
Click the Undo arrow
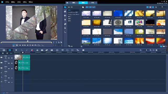(x=22, y=50)
